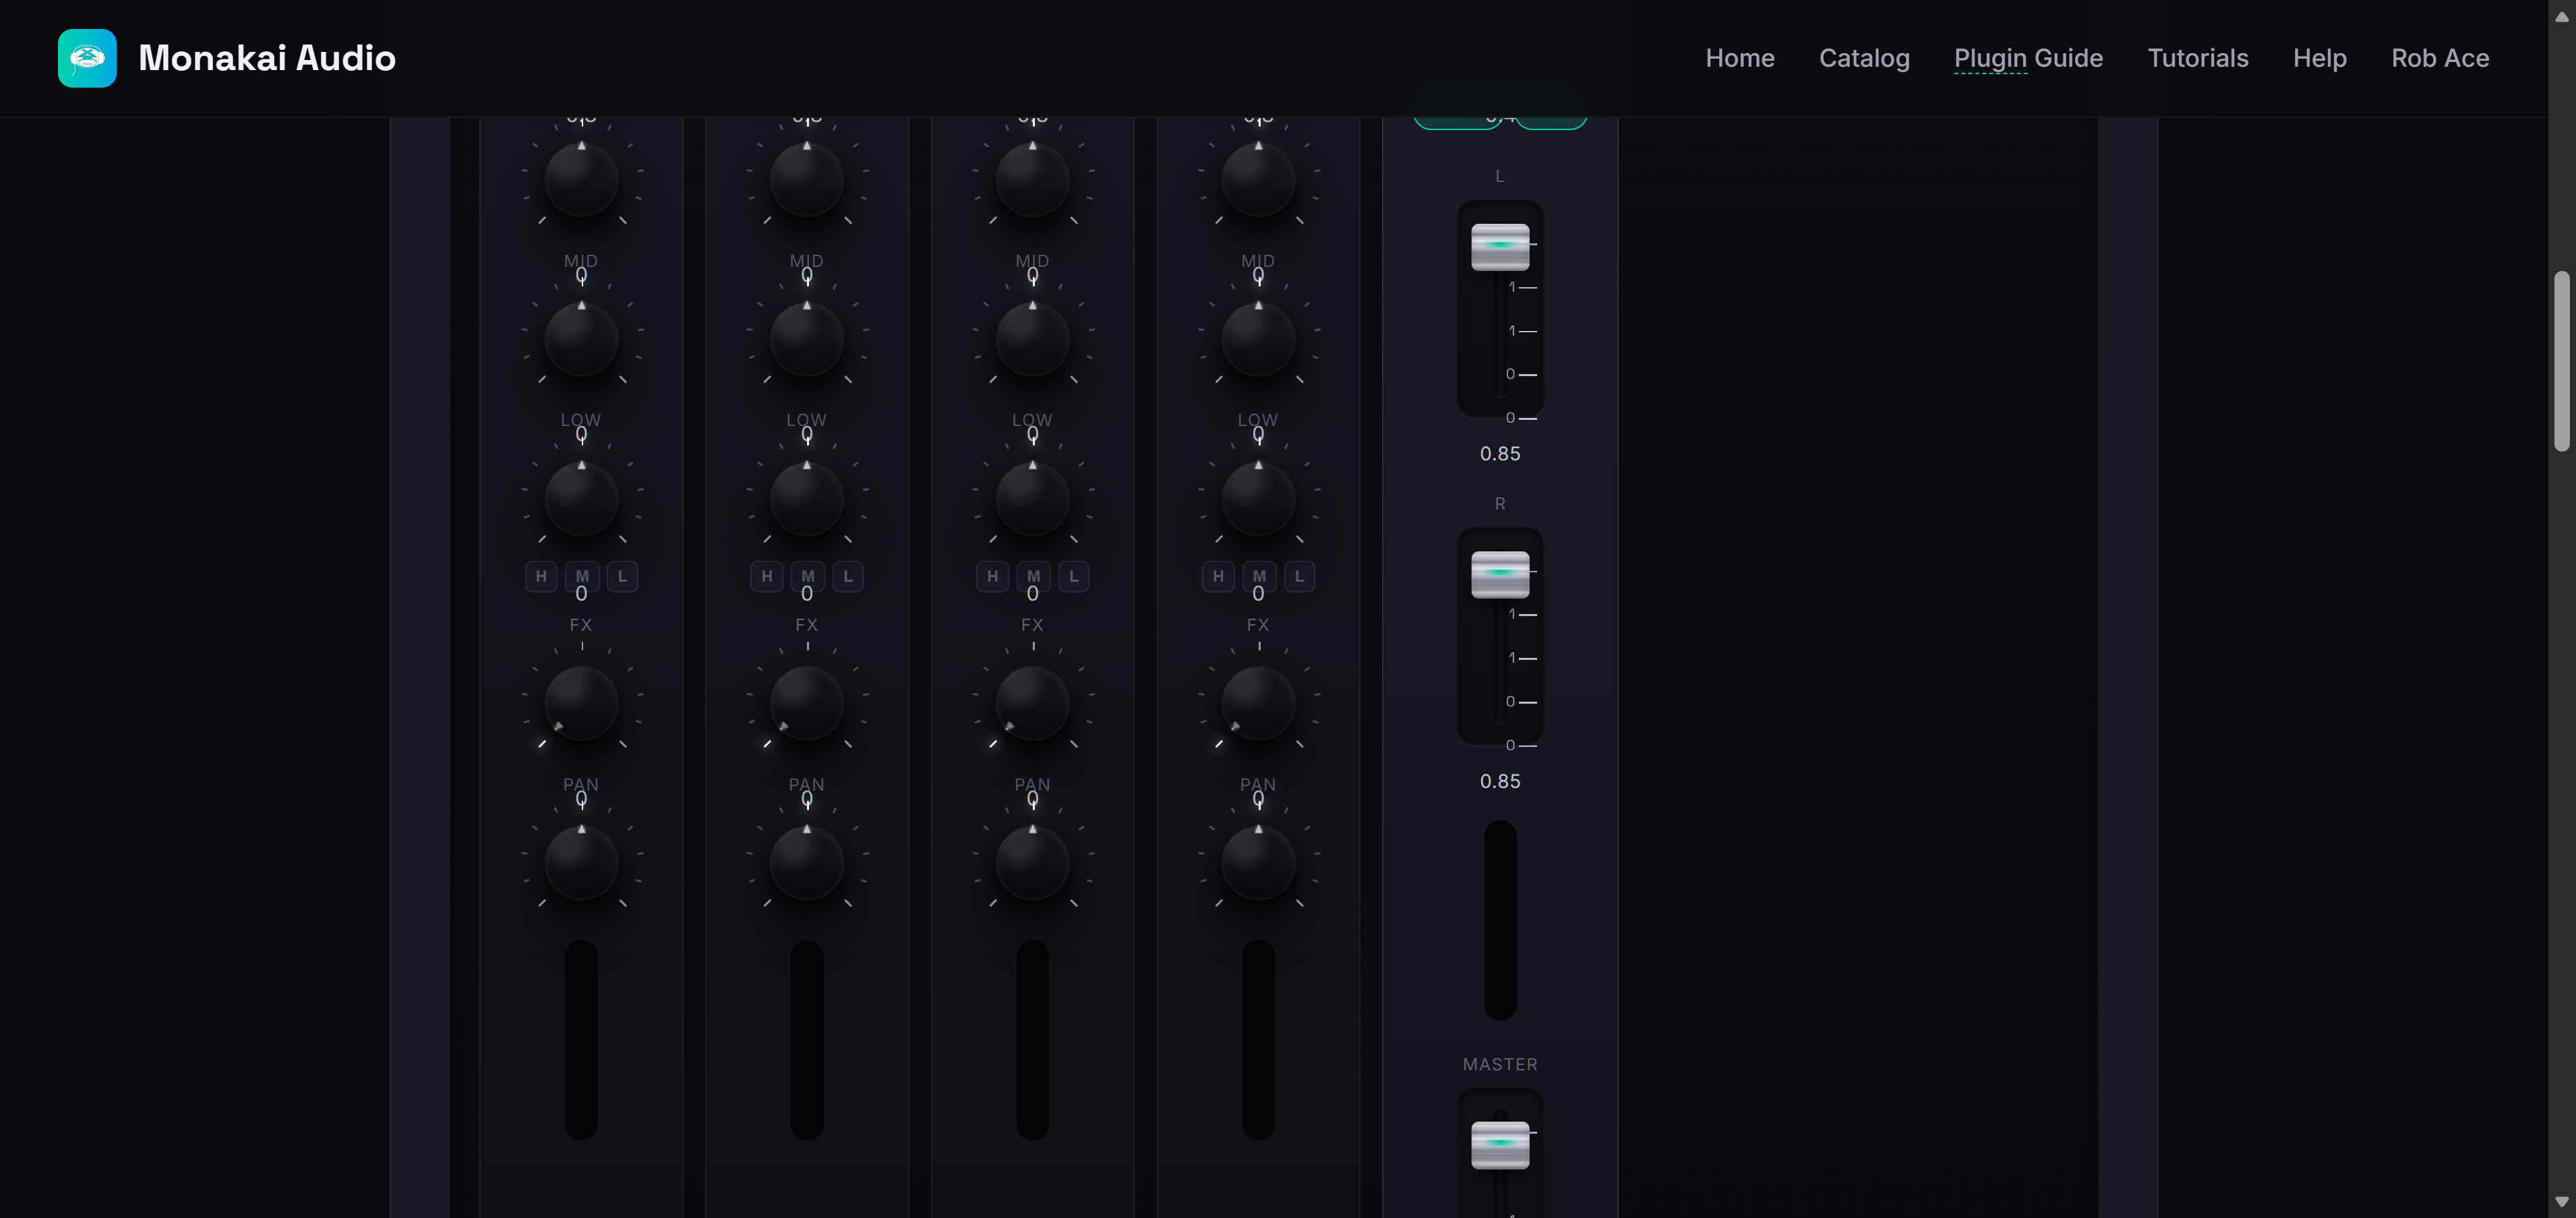Toggle the L band button on the first channel strip
This screenshot has height=1218, width=2576.
pos(622,576)
